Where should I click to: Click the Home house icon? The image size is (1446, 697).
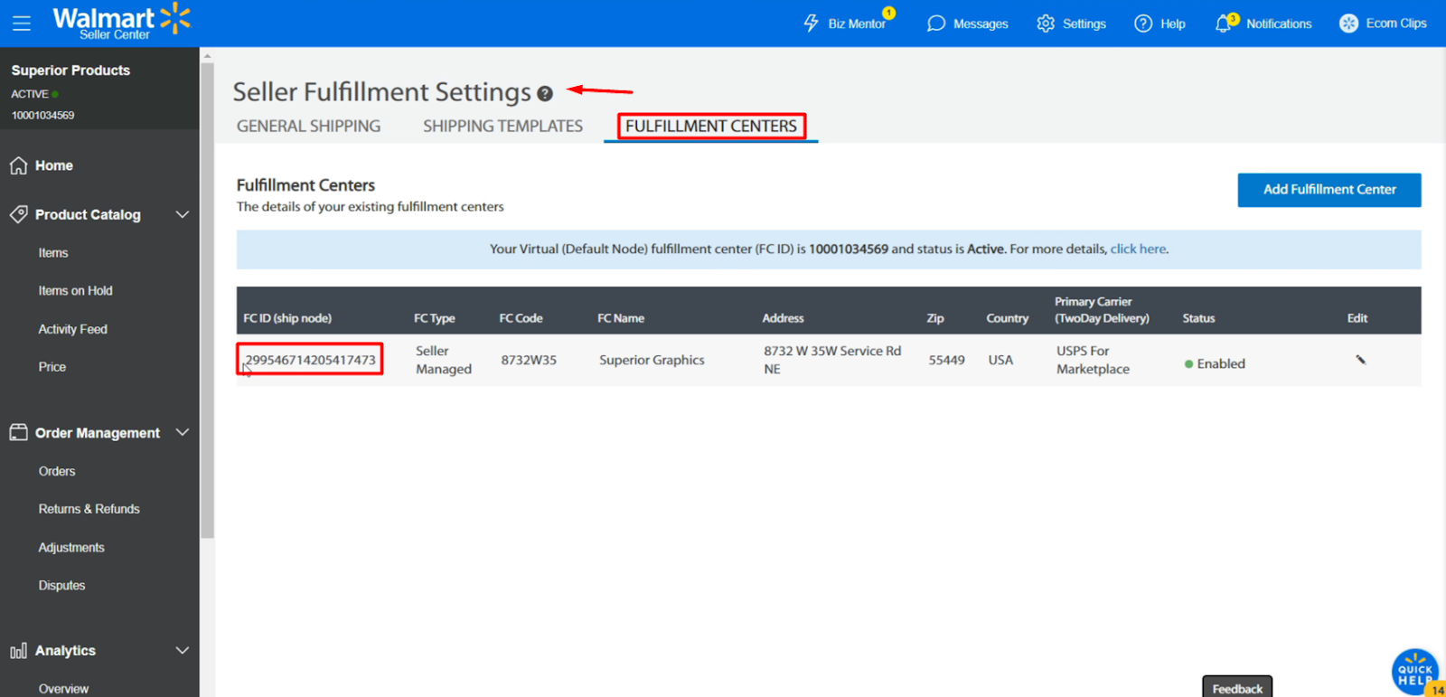point(18,165)
